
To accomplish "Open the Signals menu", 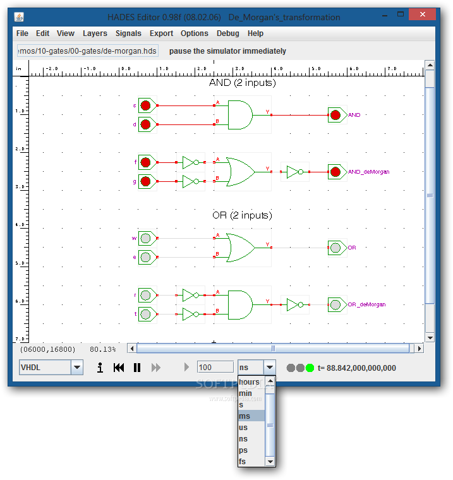I will pos(128,33).
